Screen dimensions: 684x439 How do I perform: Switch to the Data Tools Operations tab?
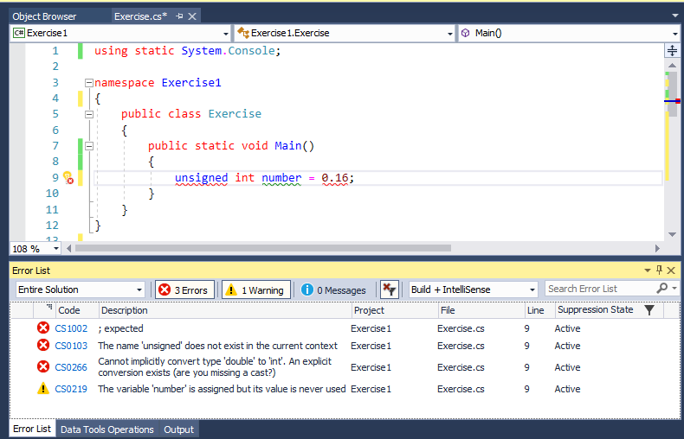[x=106, y=429]
